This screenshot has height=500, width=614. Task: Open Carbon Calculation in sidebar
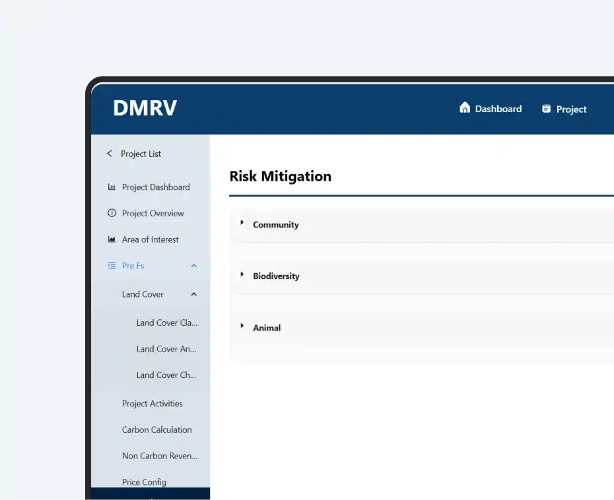click(156, 429)
